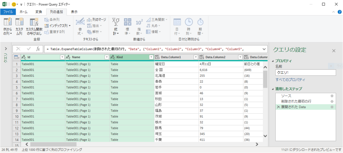Click the ソース step gear icon

point(332,96)
